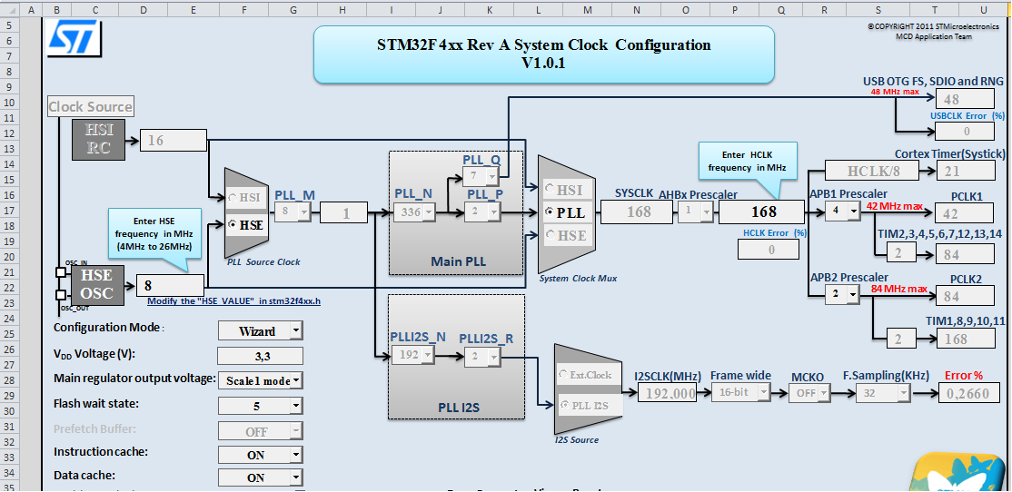Image resolution: width=1012 pixels, height=492 pixels.
Task: Click the HSI RC clock source block
Action: tap(99, 138)
